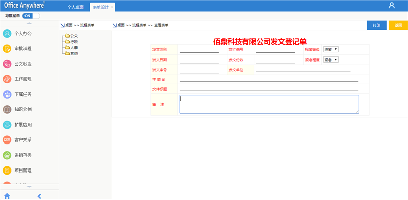Image resolution: width=408 pixels, height=200 pixels.
Task: Open the 其他 folder icon
Action: tap(68, 53)
